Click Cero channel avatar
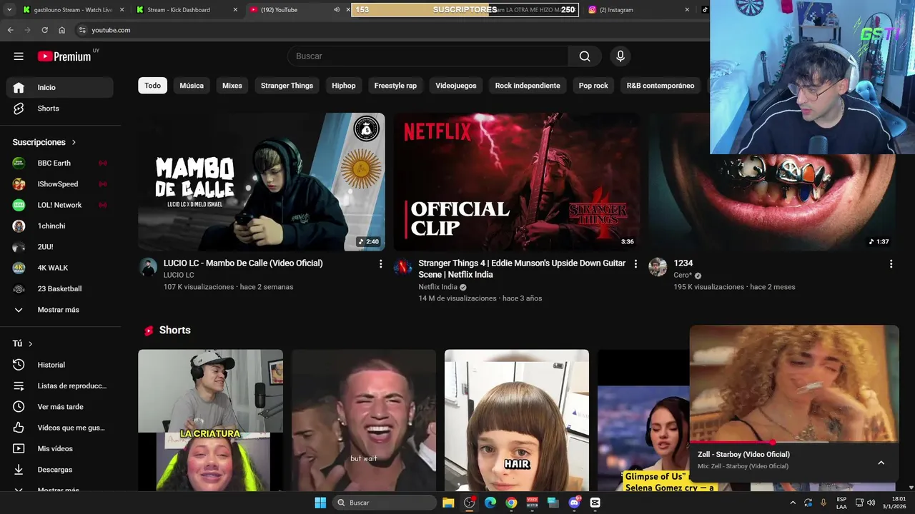 pos(658,268)
